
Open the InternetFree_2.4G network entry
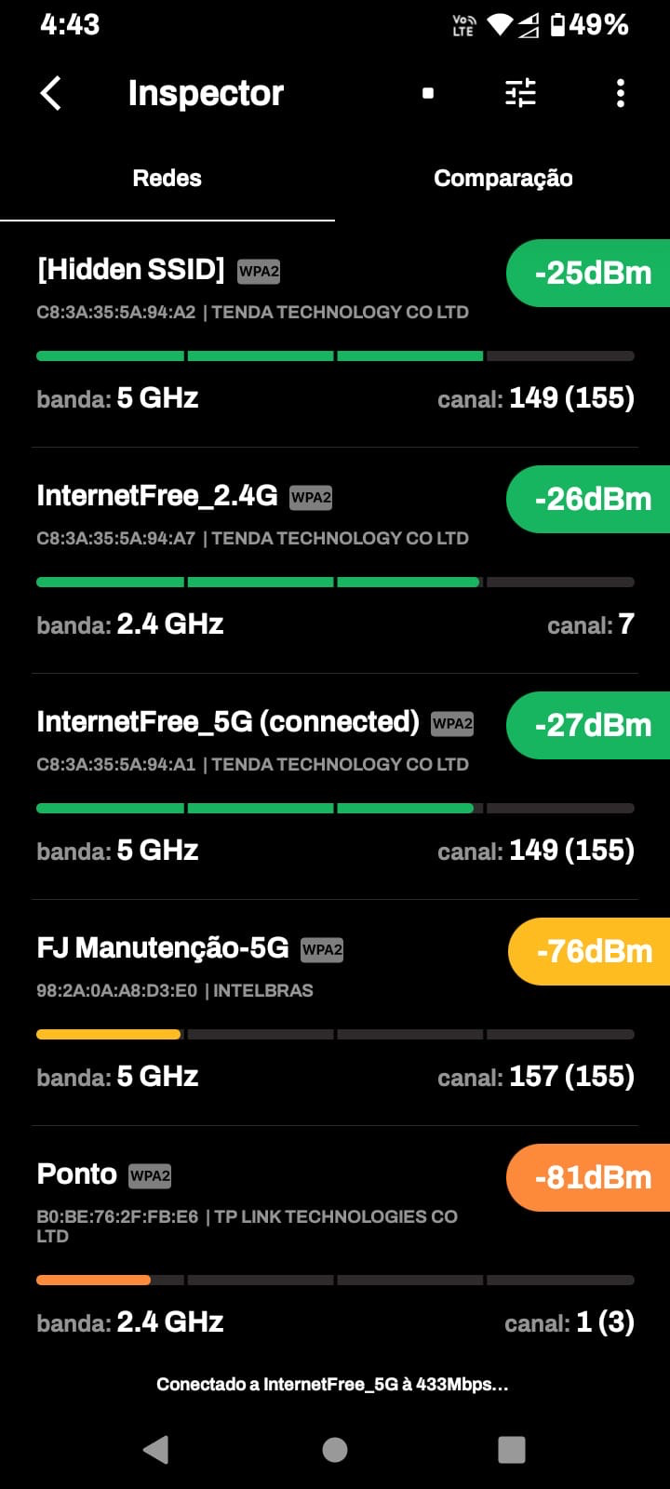click(157, 496)
